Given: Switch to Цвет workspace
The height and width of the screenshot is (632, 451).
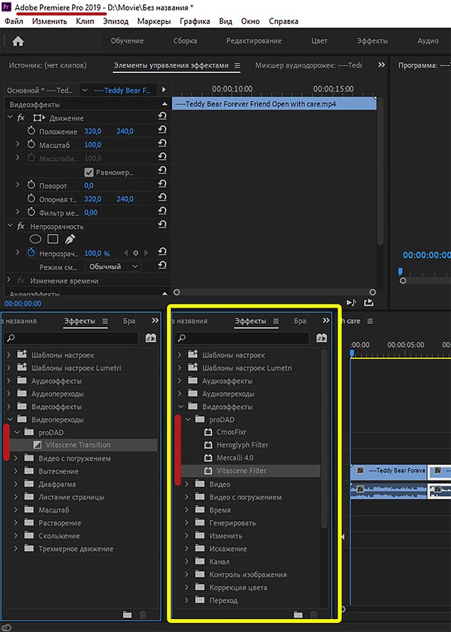Looking at the screenshot, I should (x=320, y=41).
